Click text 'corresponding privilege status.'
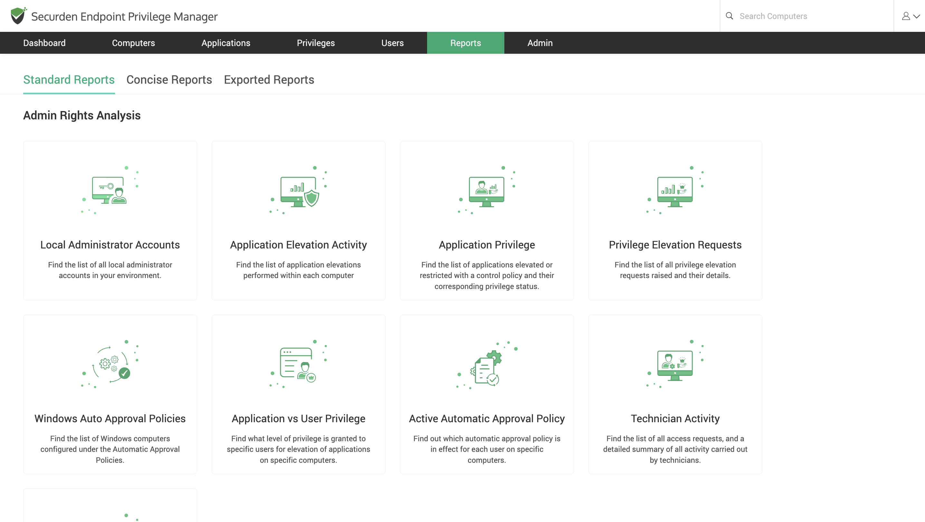Viewport: 925px width, 522px height. point(487,286)
